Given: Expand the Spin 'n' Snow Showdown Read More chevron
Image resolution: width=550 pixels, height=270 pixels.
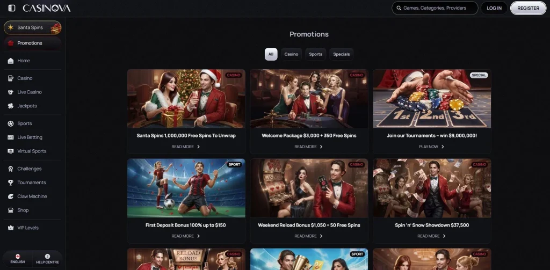Looking at the screenshot, I should tap(444, 236).
